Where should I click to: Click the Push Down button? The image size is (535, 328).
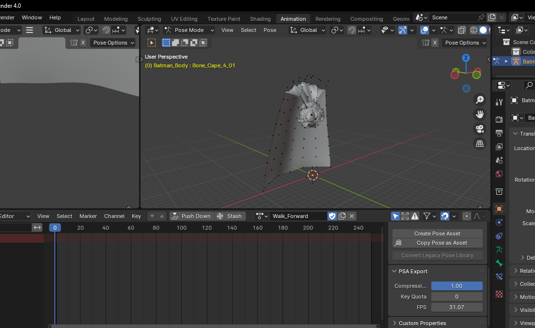click(191, 216)
